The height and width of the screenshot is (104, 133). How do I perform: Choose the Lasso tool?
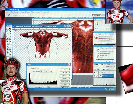tap(7, 31)
